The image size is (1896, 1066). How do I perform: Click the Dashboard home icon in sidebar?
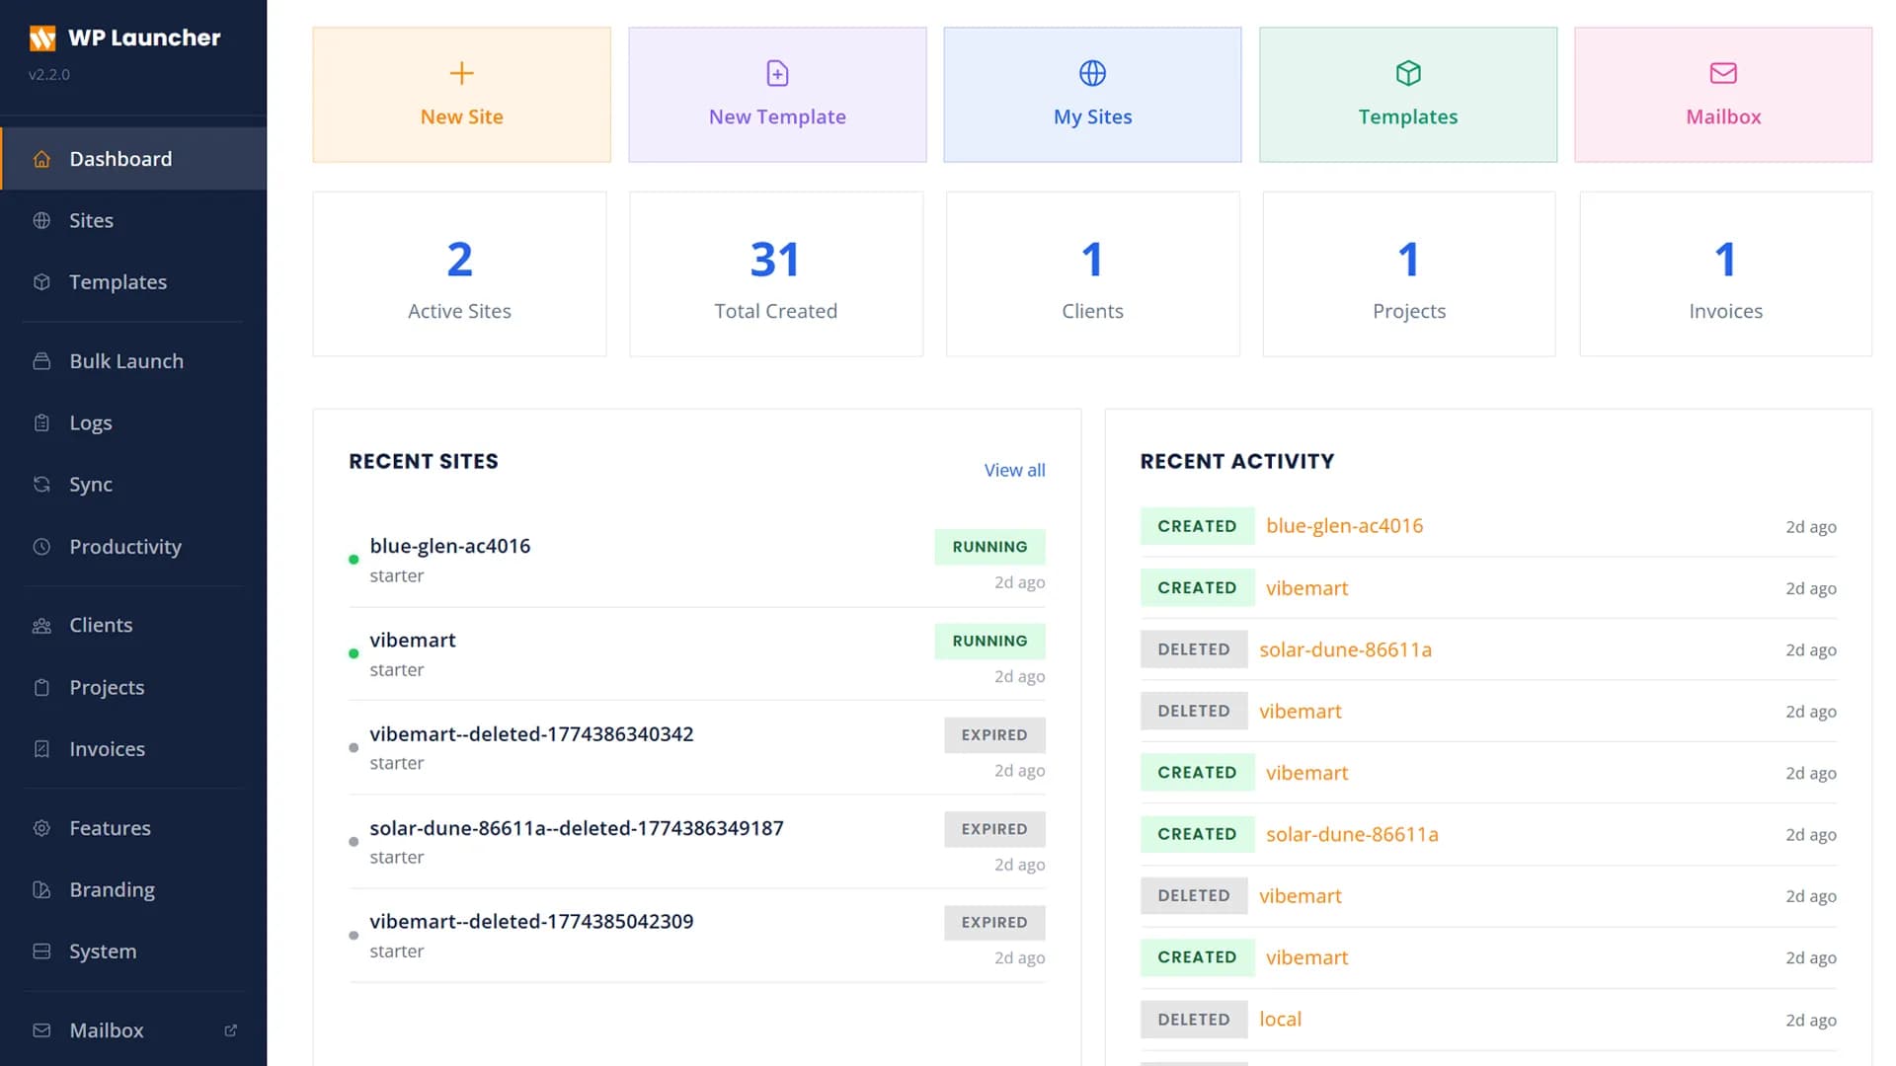41,159
